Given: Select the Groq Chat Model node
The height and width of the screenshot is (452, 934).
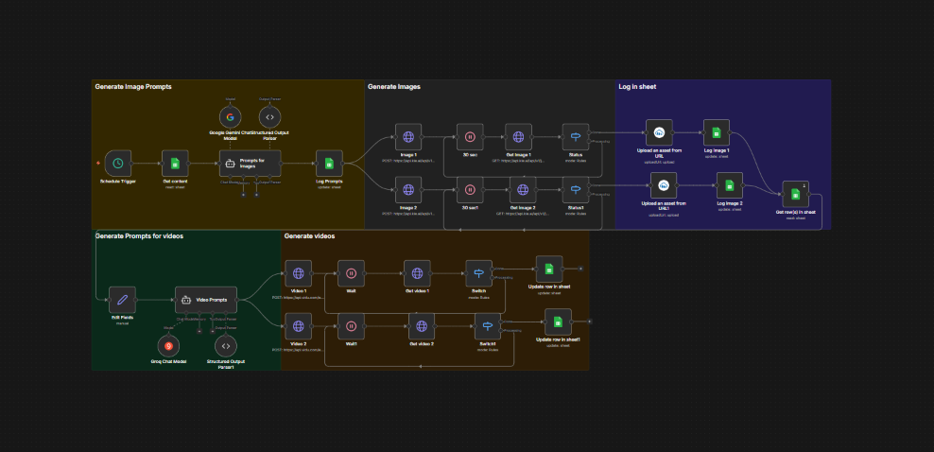Looking at the screenshot, I should pos(168,346).
